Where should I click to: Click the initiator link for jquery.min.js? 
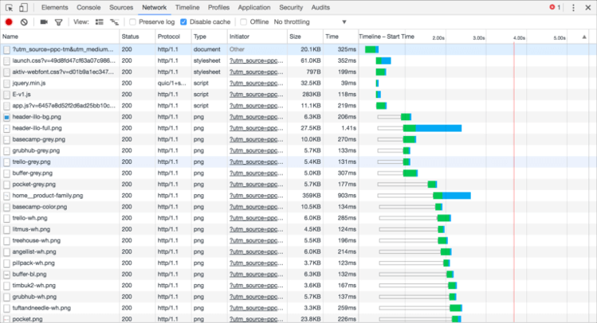[257, 83]
